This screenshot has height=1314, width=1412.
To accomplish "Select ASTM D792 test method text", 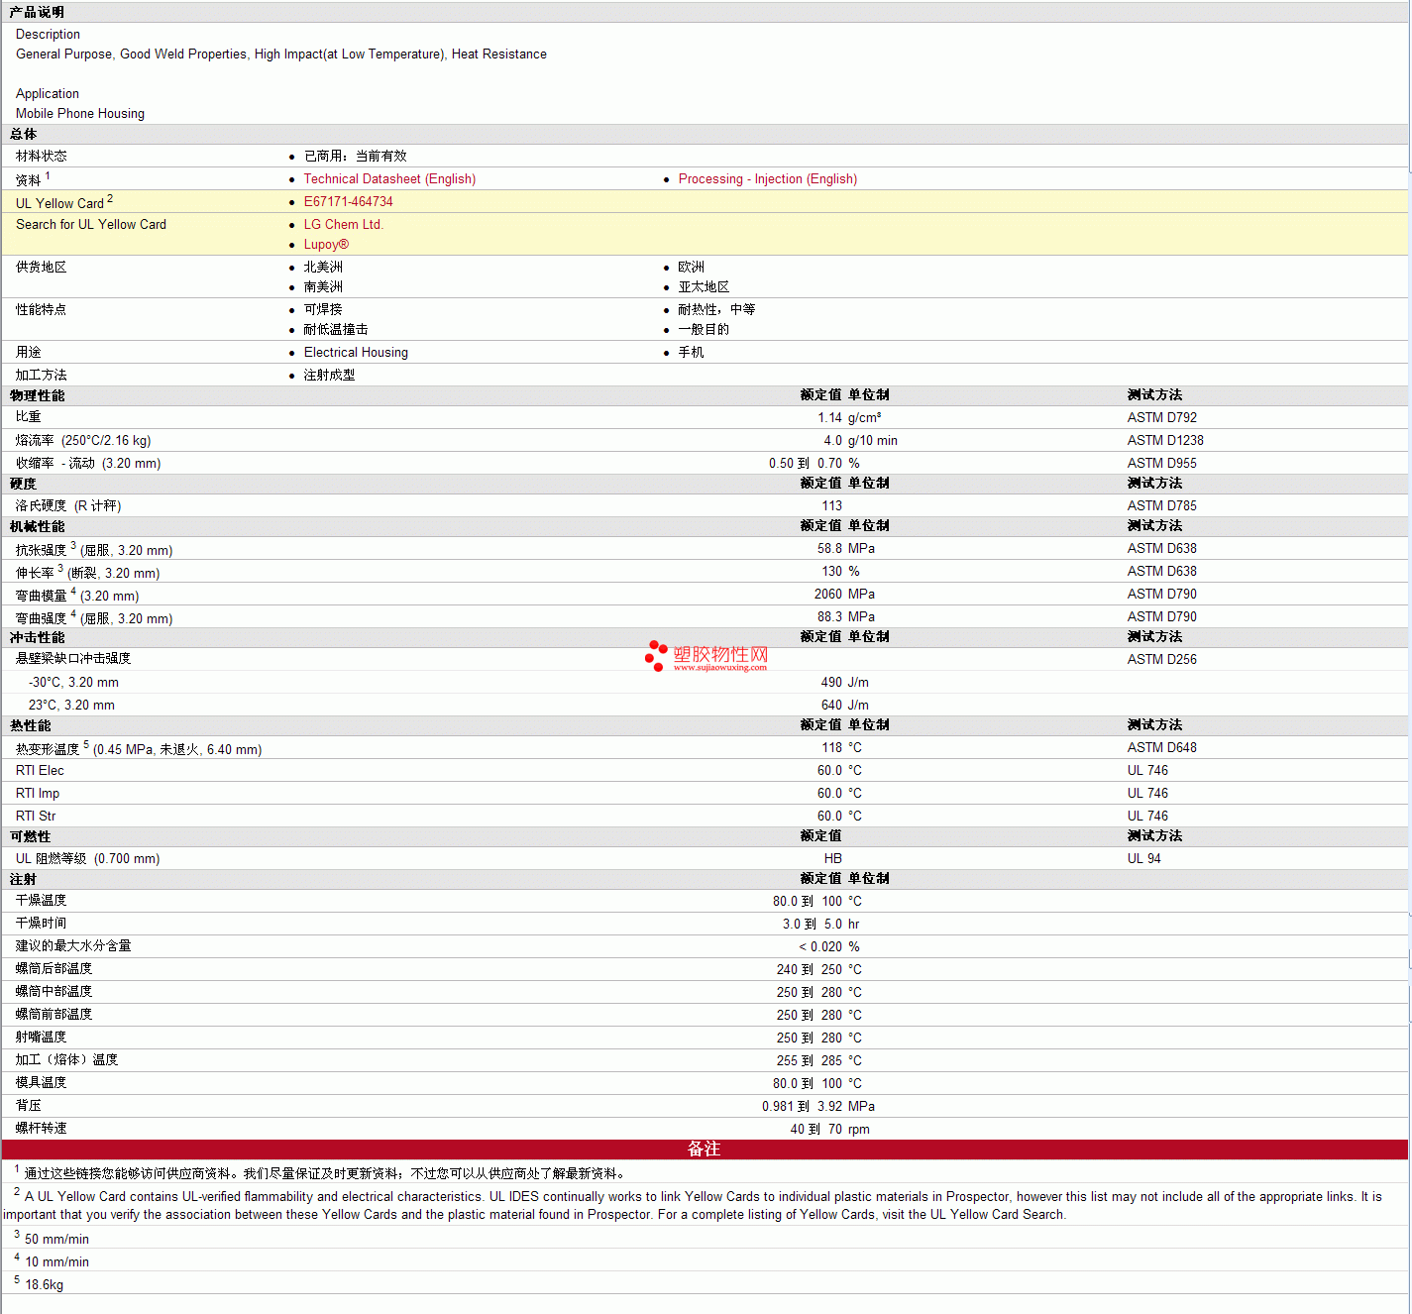I will tap(1161, 418).
